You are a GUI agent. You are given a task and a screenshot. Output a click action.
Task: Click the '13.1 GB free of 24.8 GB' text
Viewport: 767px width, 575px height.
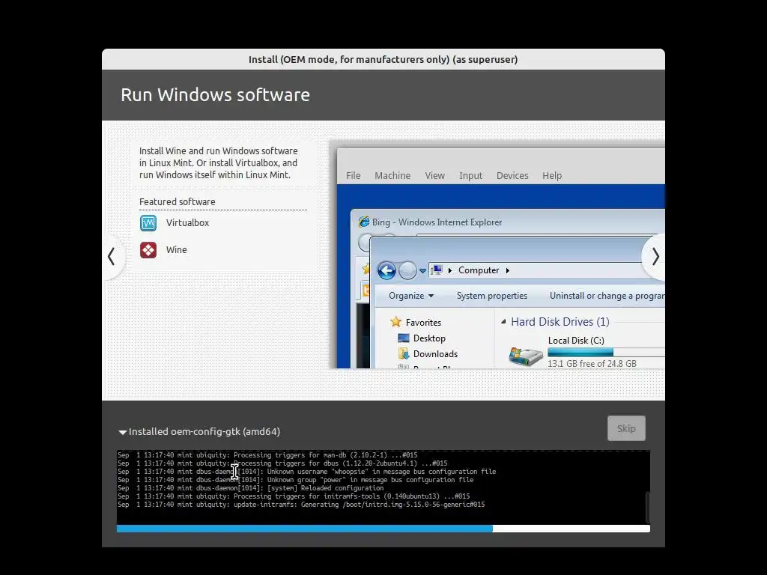pyautogui.click(x=592, y=363)
